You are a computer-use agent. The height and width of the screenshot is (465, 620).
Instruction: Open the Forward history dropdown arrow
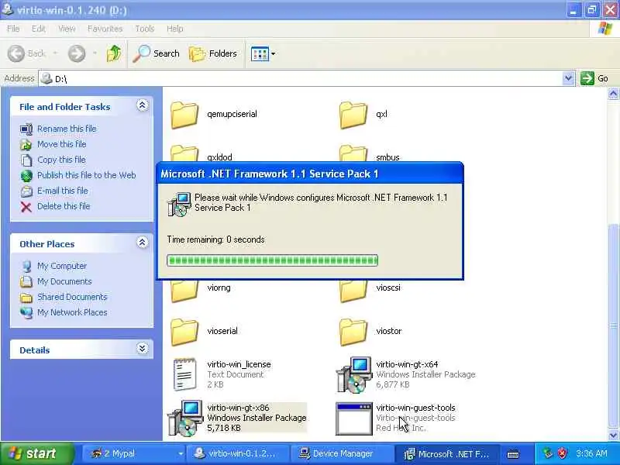[95, 53]
